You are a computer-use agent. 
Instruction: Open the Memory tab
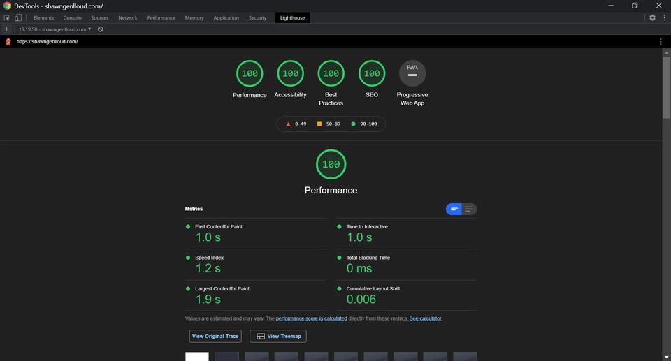tap(194, 18)
